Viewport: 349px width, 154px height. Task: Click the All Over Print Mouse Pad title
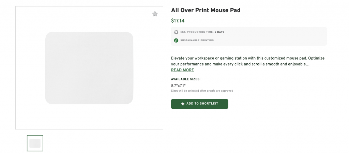tap(206, 10)
